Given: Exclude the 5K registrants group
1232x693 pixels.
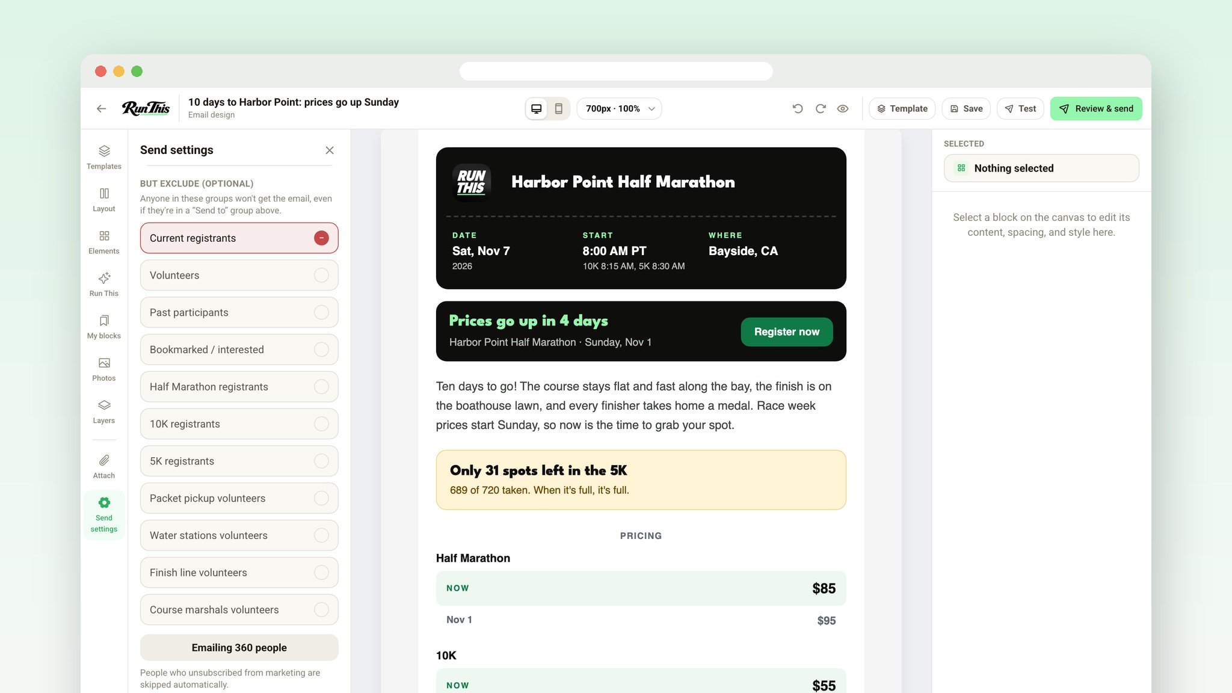Looking at the screenshot, I should coord(239,461).
